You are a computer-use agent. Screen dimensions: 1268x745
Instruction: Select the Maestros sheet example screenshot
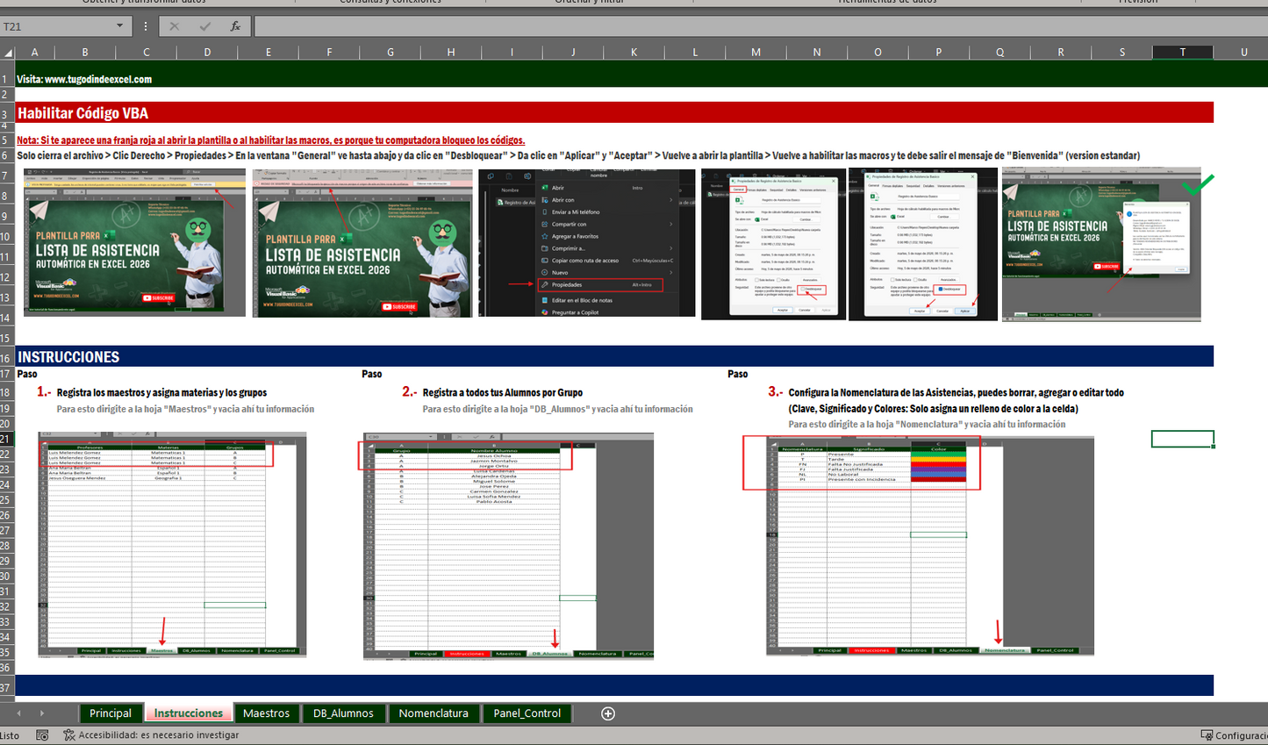172,544
